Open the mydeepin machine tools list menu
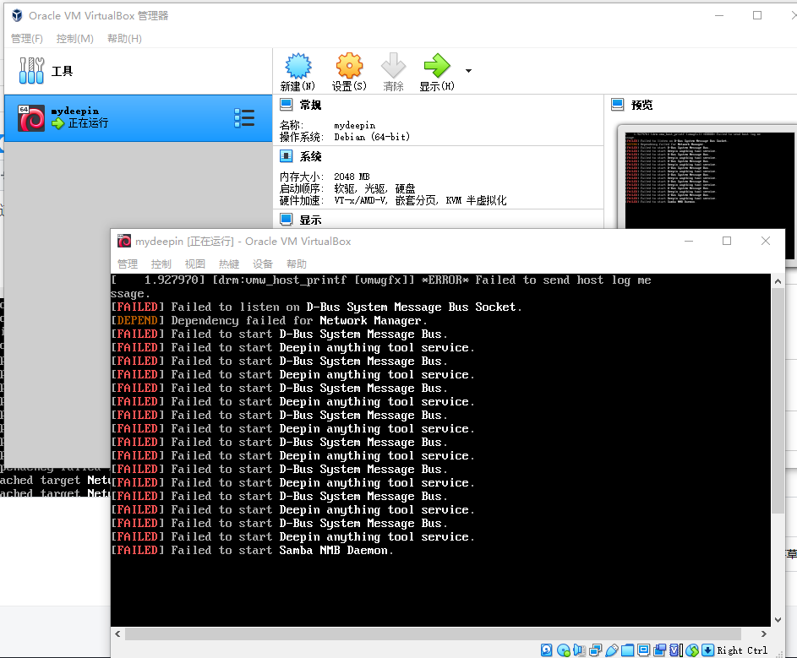Image resolution: width=797 pixels, height=658 pixels. 244,117
